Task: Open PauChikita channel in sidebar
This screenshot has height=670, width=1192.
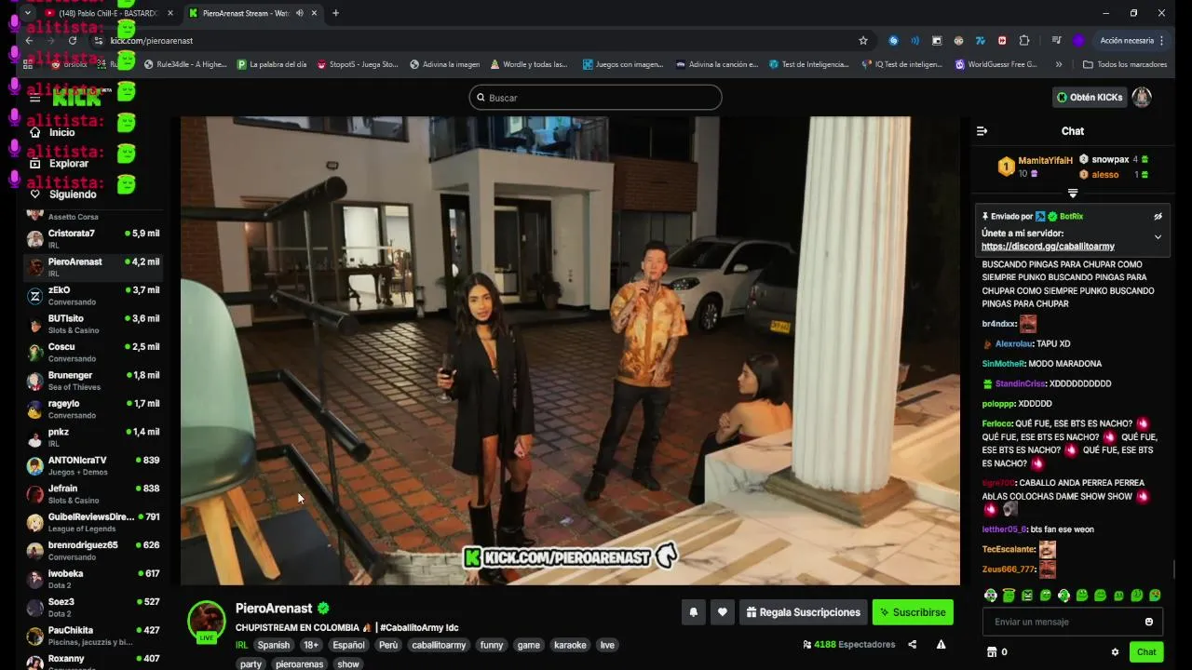Action: tap(93, 636)
